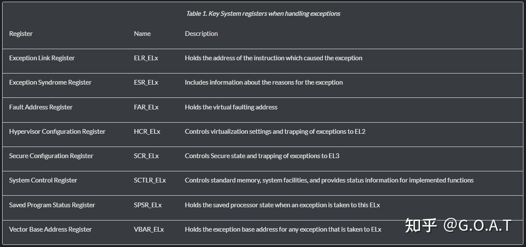Click the HCR_ELx name cell
The width and height of the screenshot is (526, 247).
[x=147, y=132]
